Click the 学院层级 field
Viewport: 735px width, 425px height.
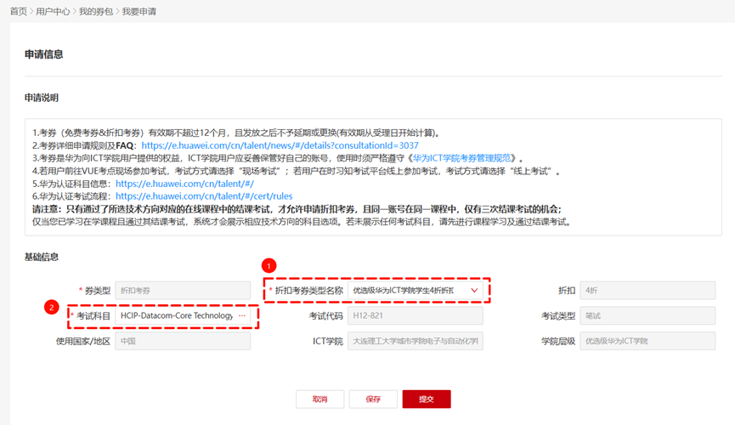pos(647,341)
